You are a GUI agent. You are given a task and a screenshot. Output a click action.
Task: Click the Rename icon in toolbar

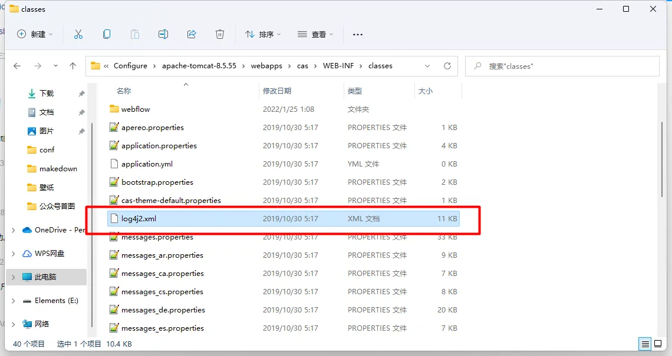click(x=163, y=34)
